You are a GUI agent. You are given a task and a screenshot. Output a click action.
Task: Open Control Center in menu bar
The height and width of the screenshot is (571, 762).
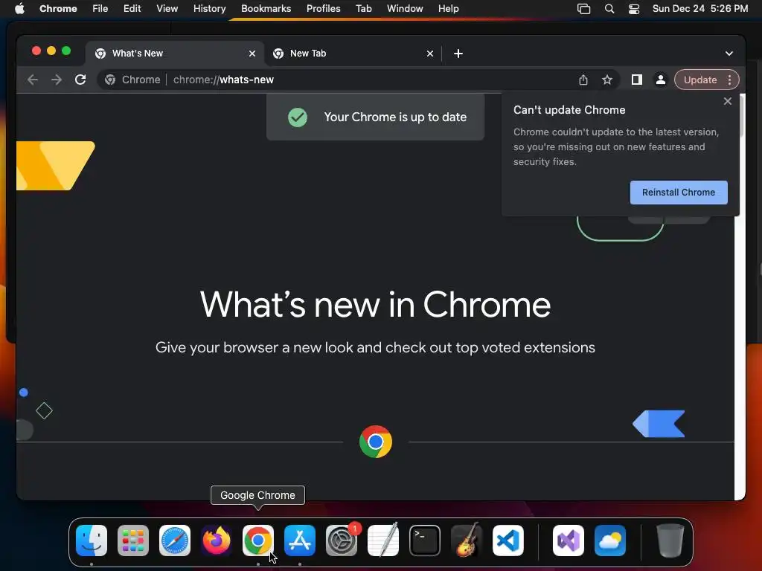pos(634,8)
